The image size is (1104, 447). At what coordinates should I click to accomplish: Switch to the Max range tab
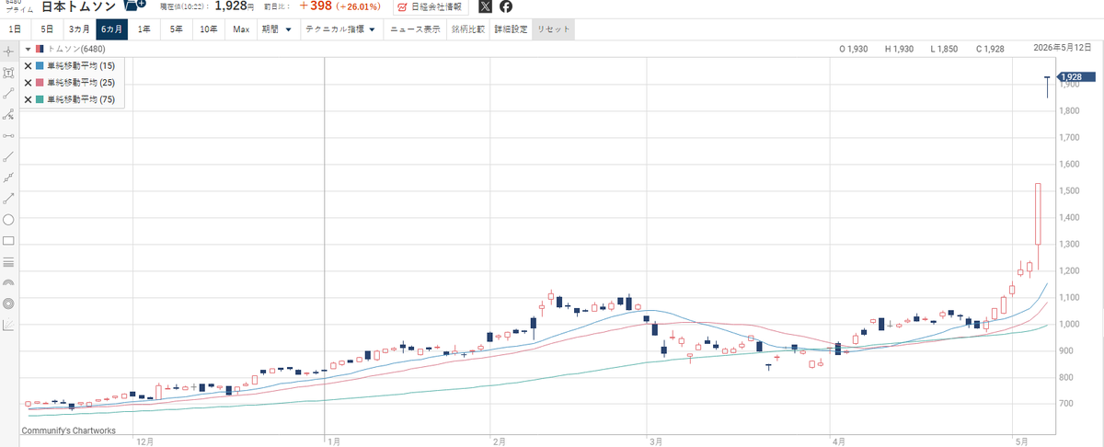[x=241, y=29]
